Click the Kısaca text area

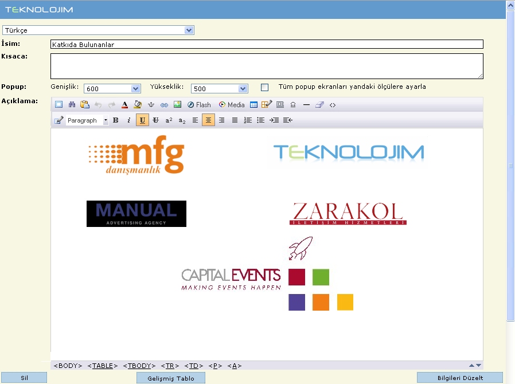(x=267, y=66)
